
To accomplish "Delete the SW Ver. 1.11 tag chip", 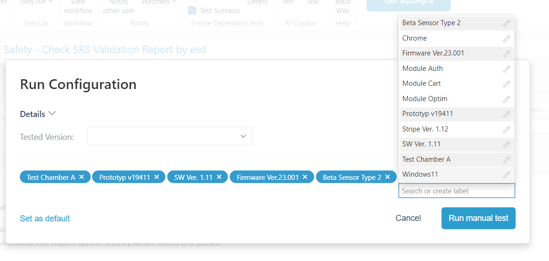I will (219, 177).
